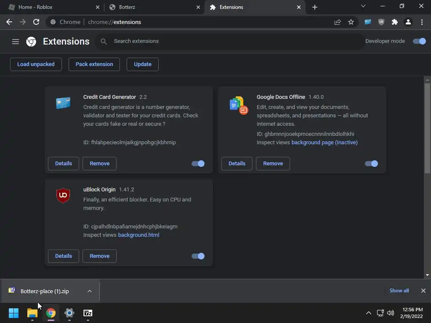Click Credit Card Generator ID text
Screen dimensions: 431x323
pyautogui.click(x=130, y=143)
